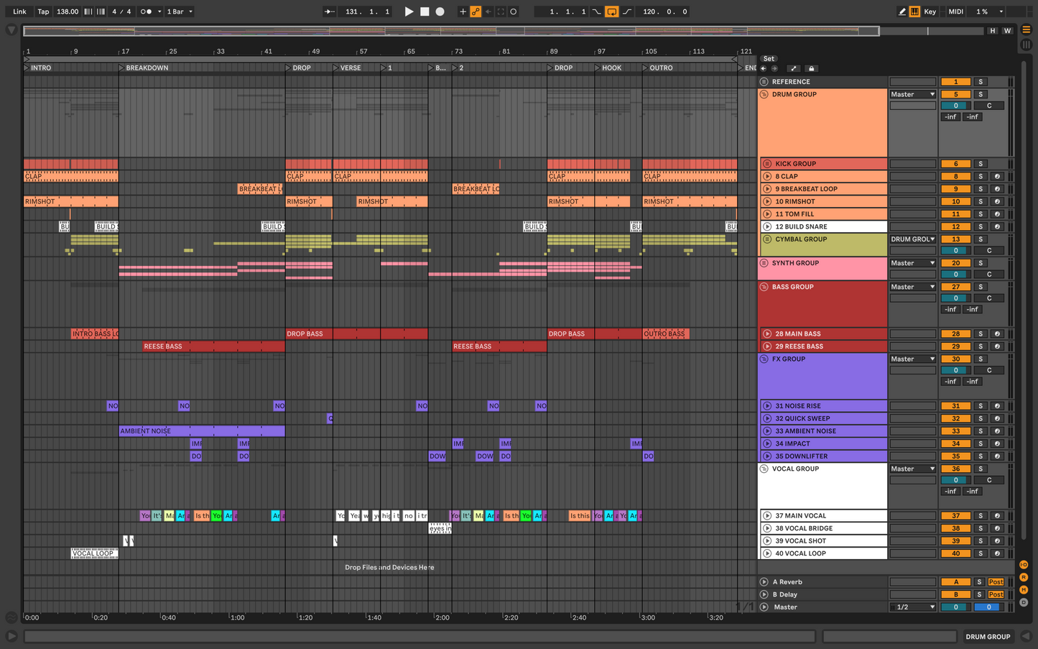The width and height of the screenshot is (1038, 649).
Task: Click the Tap tempo button
Action: click(x=43, y=11)
